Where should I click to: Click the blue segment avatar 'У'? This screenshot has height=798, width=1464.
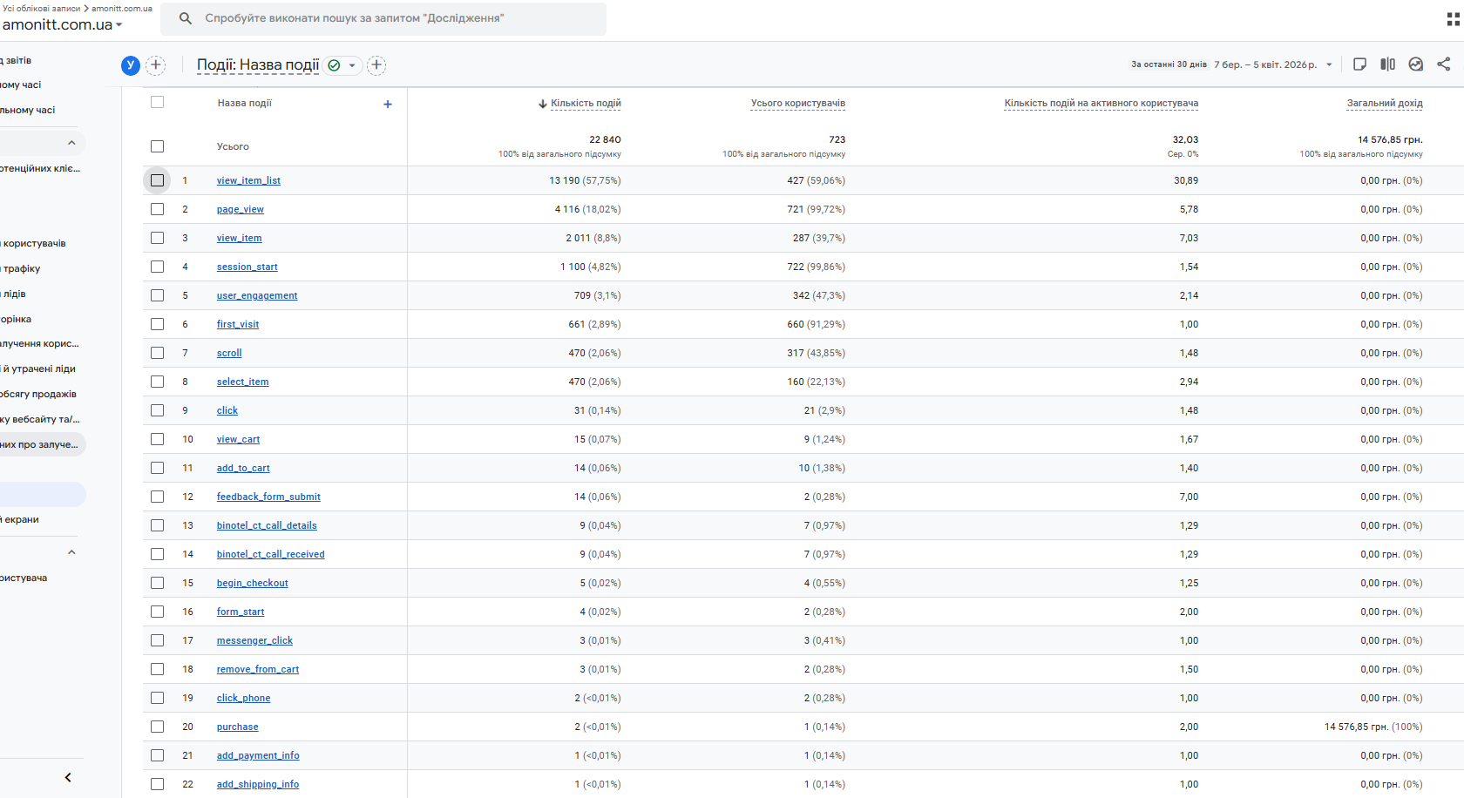(131, 65)
